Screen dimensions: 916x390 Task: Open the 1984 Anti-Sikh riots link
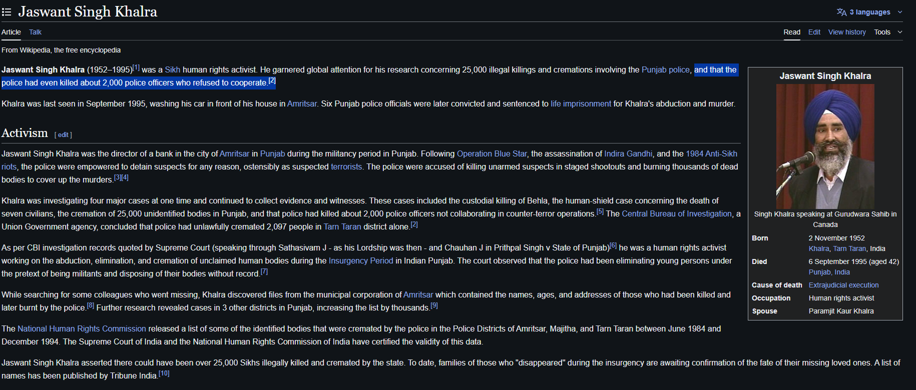(x=711, y=154)
